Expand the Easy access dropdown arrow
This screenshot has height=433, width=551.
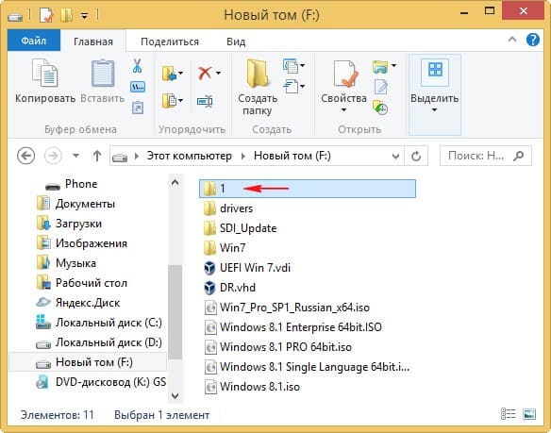pos(302,86)
